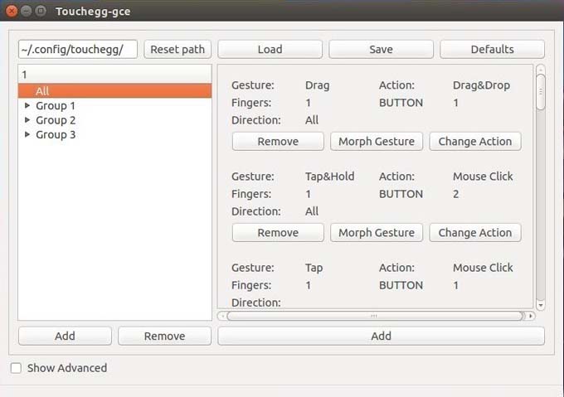This screenshot has height=397, width=564.
Task: Click the Reset path button
Action: tap(177, 49)
